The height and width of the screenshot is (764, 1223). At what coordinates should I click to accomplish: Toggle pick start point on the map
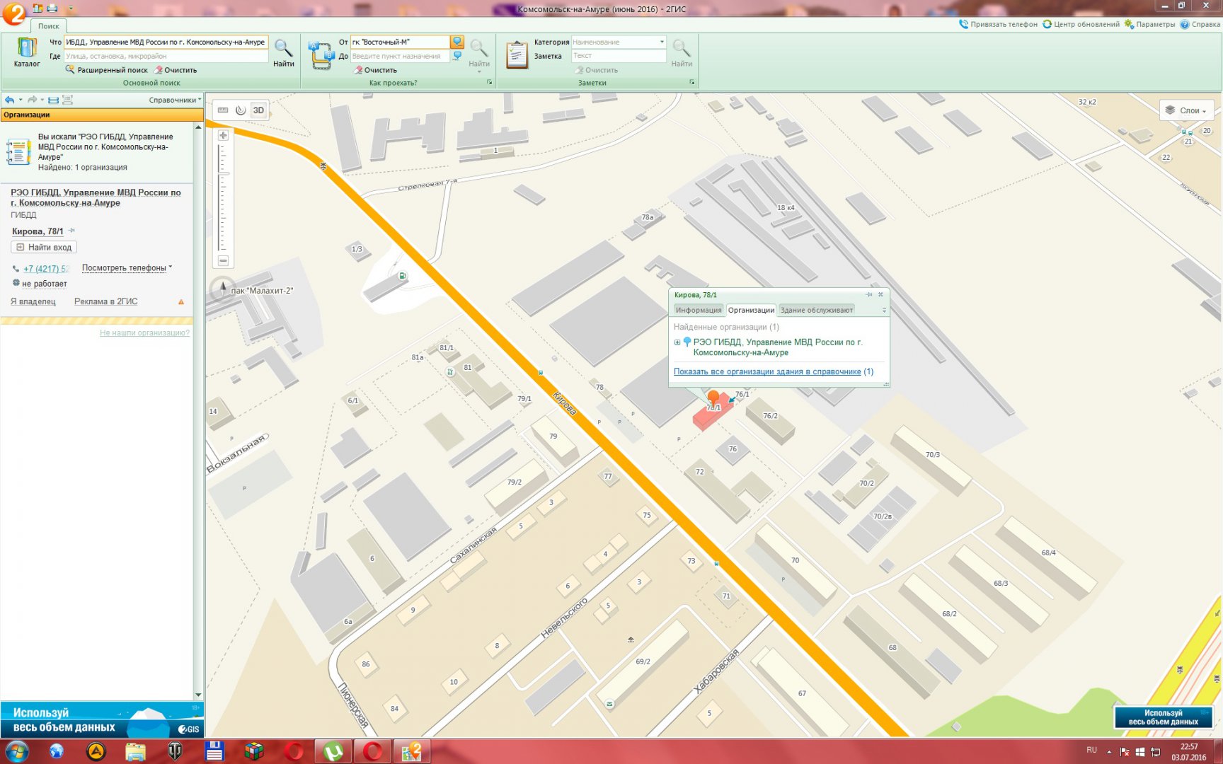click(x=457, y=42)
